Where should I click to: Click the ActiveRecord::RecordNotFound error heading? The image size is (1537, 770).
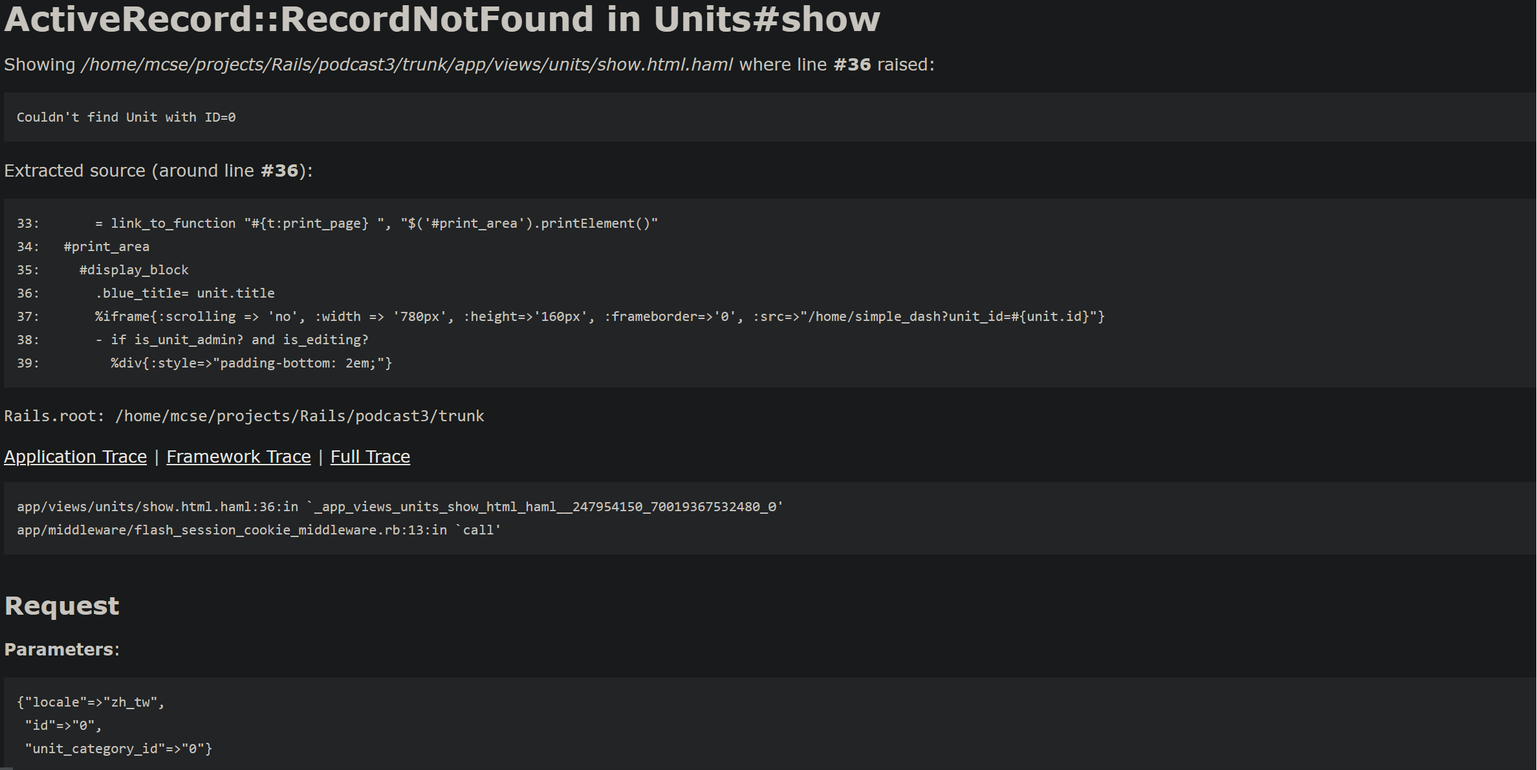point(442,19)
